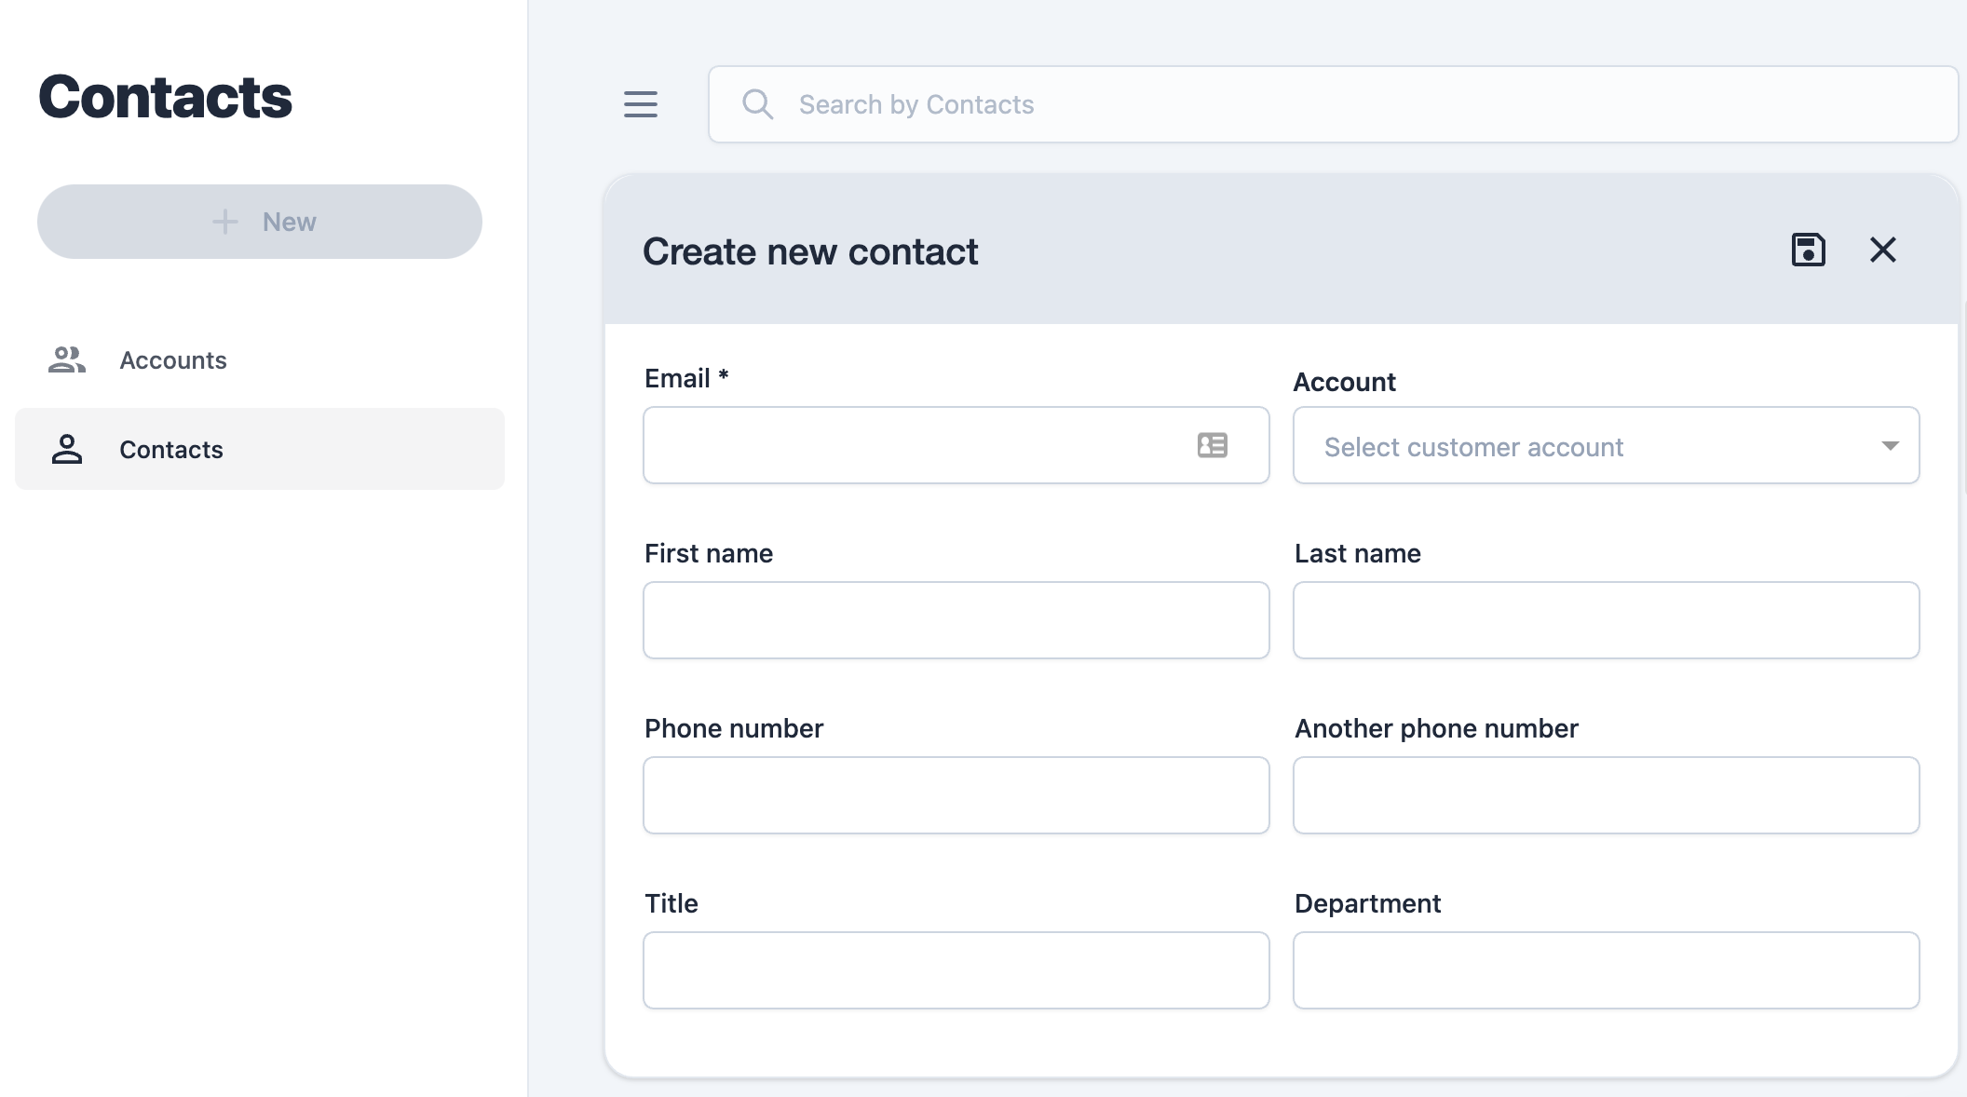Focus the Search by Contacts field

[1333, 104]
